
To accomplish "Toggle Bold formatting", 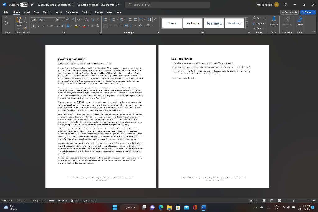I will click(x=33, y=25).
